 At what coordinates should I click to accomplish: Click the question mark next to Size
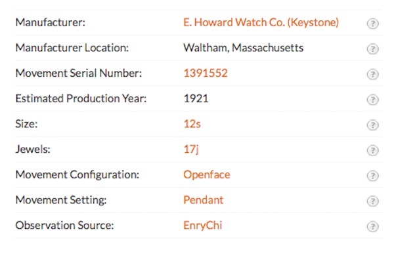[x=372, y=125]
